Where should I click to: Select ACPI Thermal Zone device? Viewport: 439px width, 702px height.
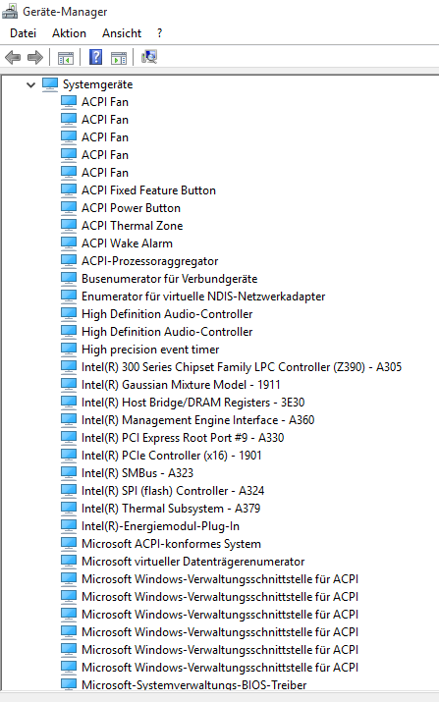point(133,226)
